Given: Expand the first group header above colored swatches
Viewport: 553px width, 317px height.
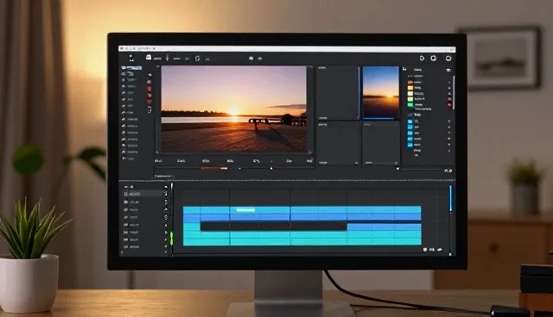Looking at the screenshot, I should click(416, 77).
